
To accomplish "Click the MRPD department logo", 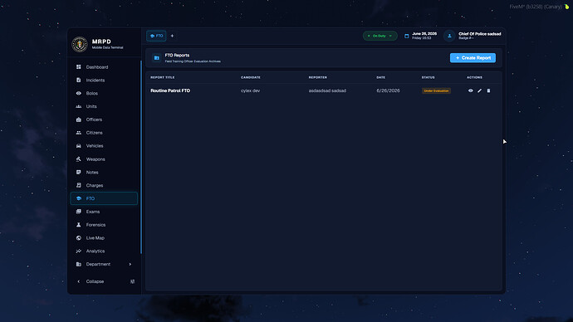I will click(80, 44).
